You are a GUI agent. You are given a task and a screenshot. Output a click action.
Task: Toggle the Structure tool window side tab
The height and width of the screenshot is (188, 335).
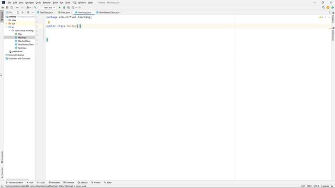coord(2,173)
